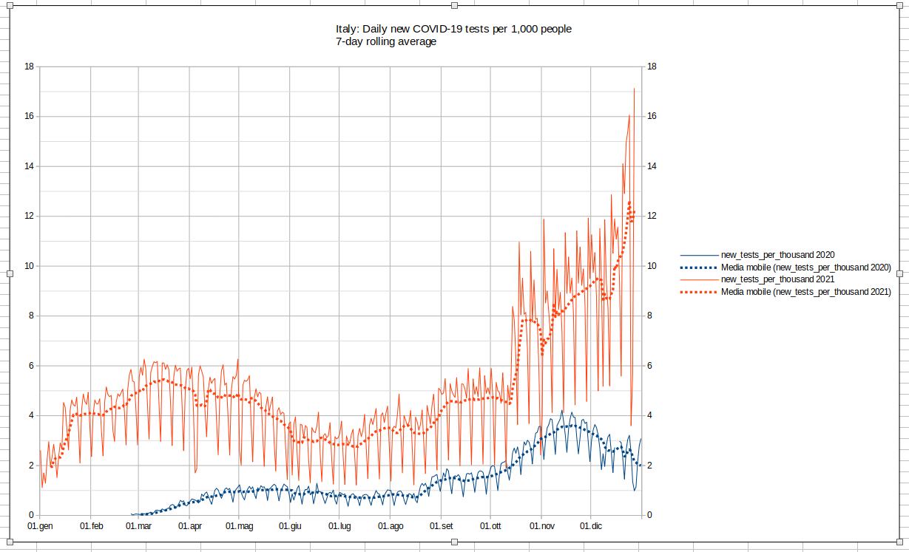The width and height of the screenshot is (909, 552).
Task: Click the '01.set' x-axis label
Action: click(441, 526)
